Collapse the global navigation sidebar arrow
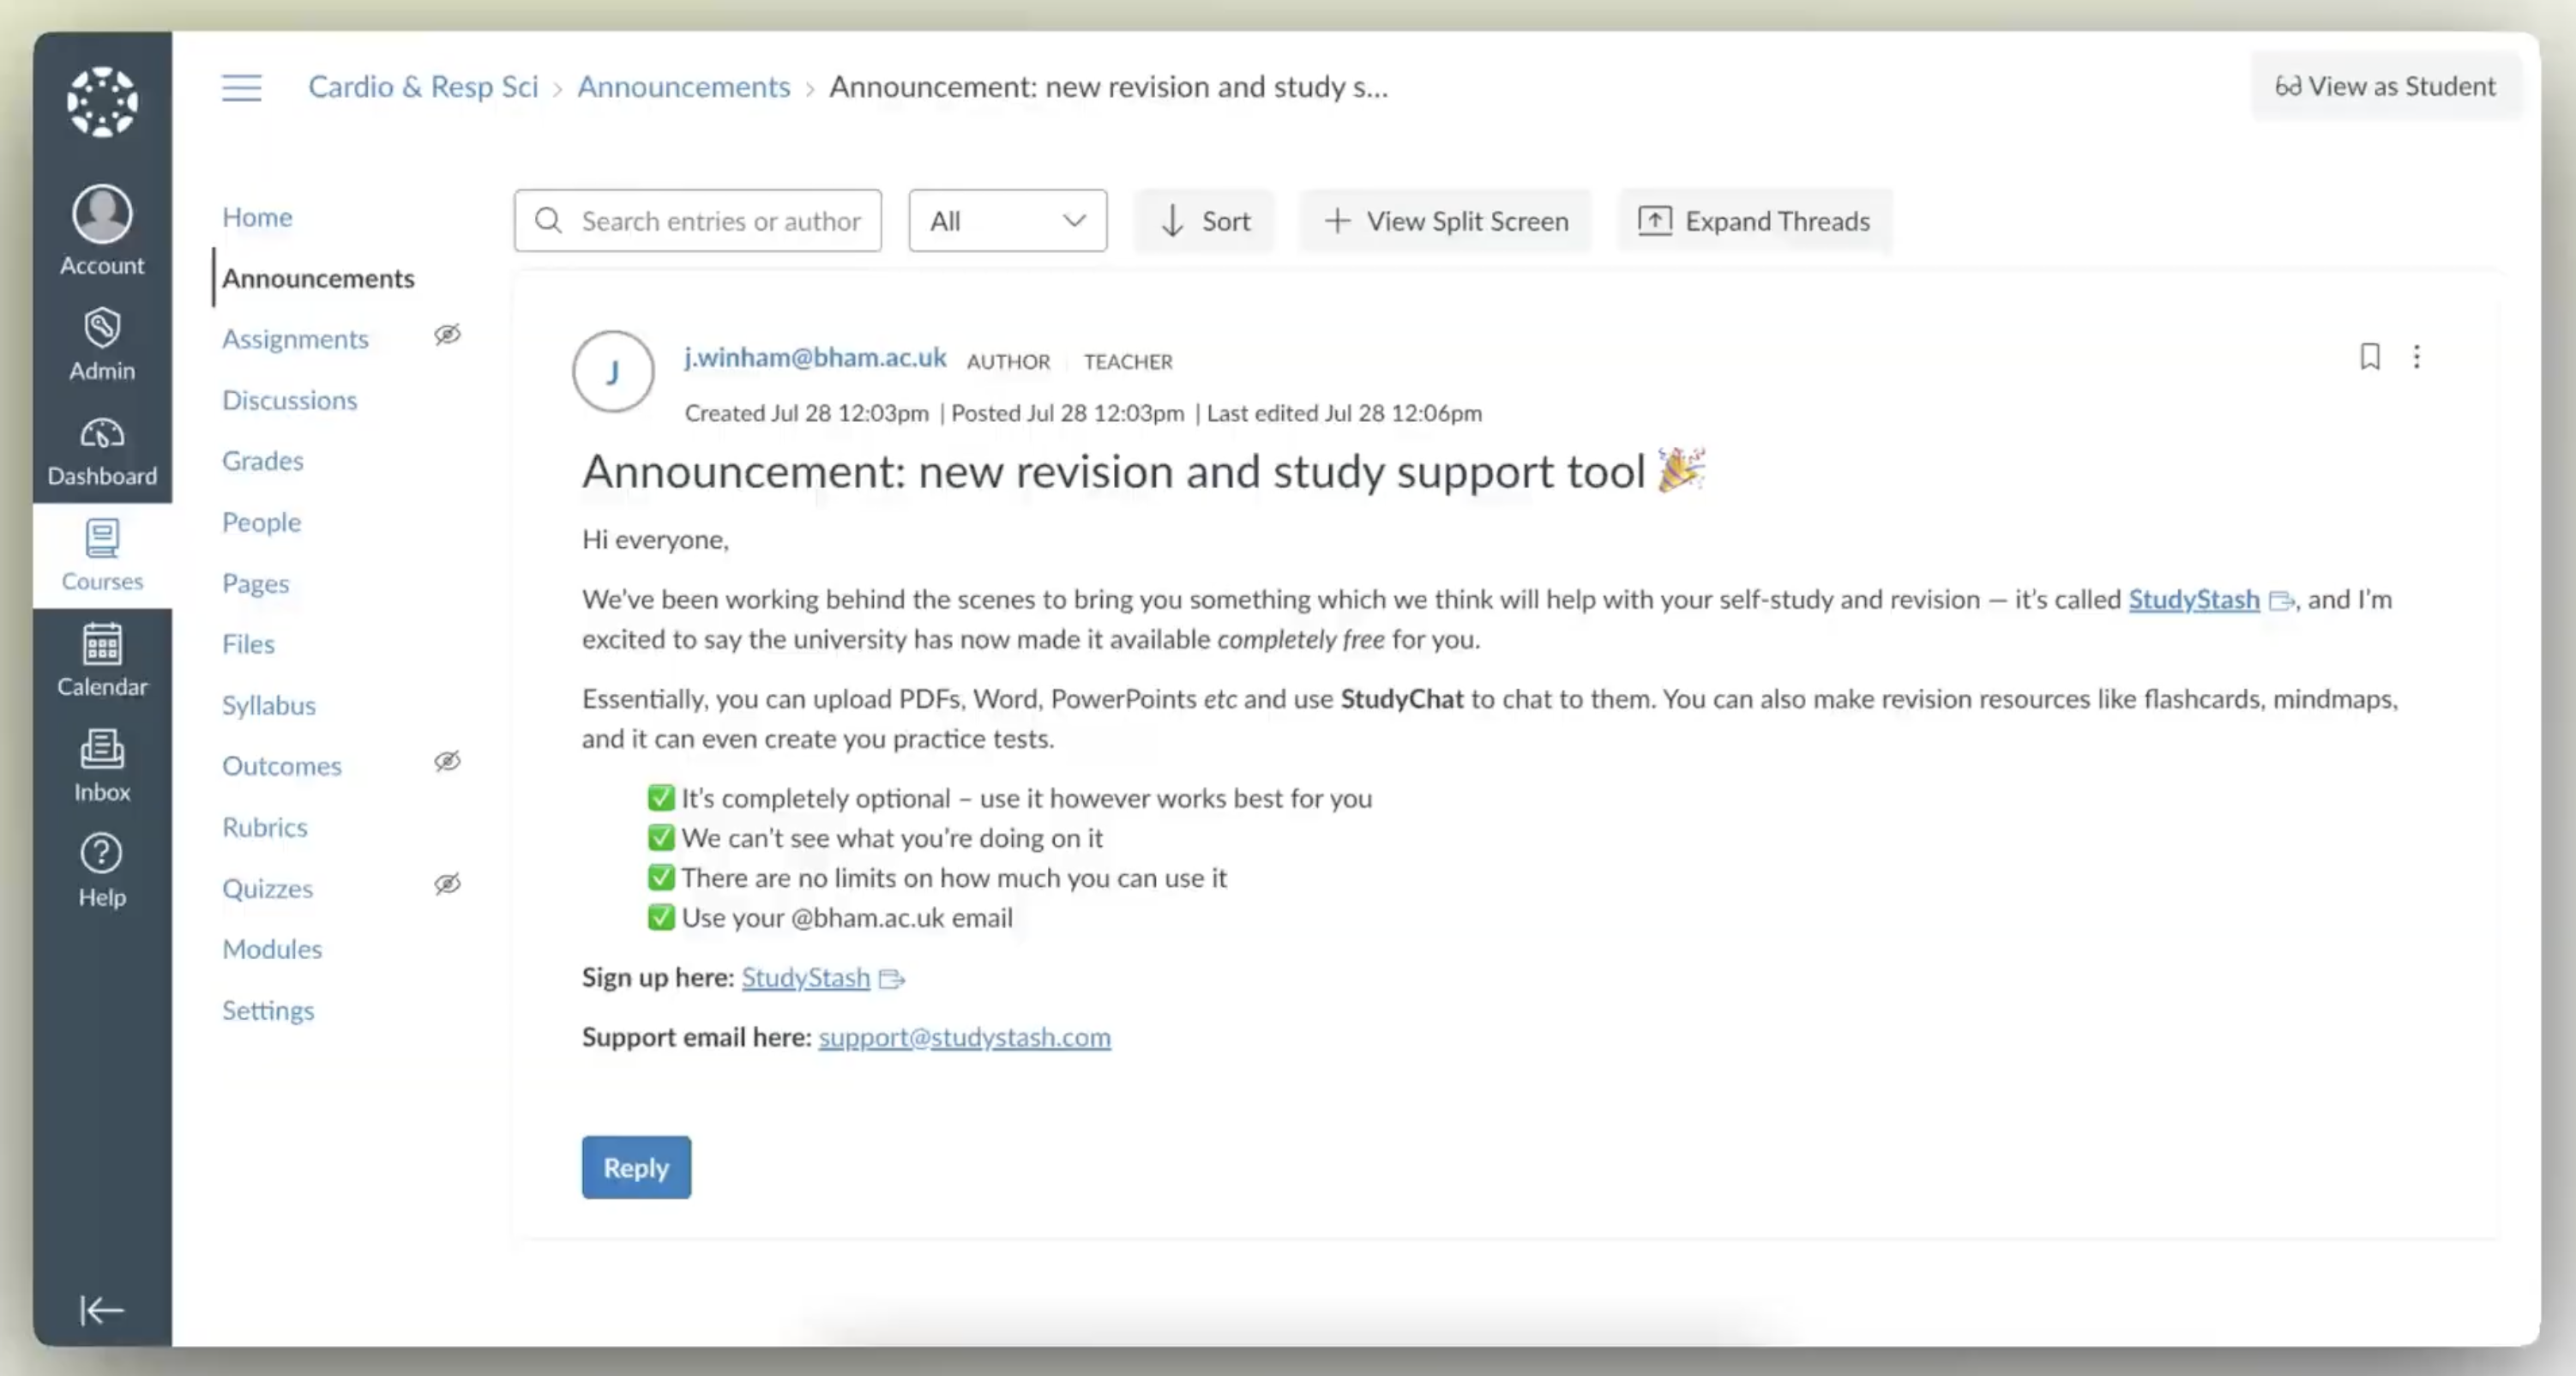Image resolution: width=2576 pixels, height=1376 pixels. click(102, 1309)
